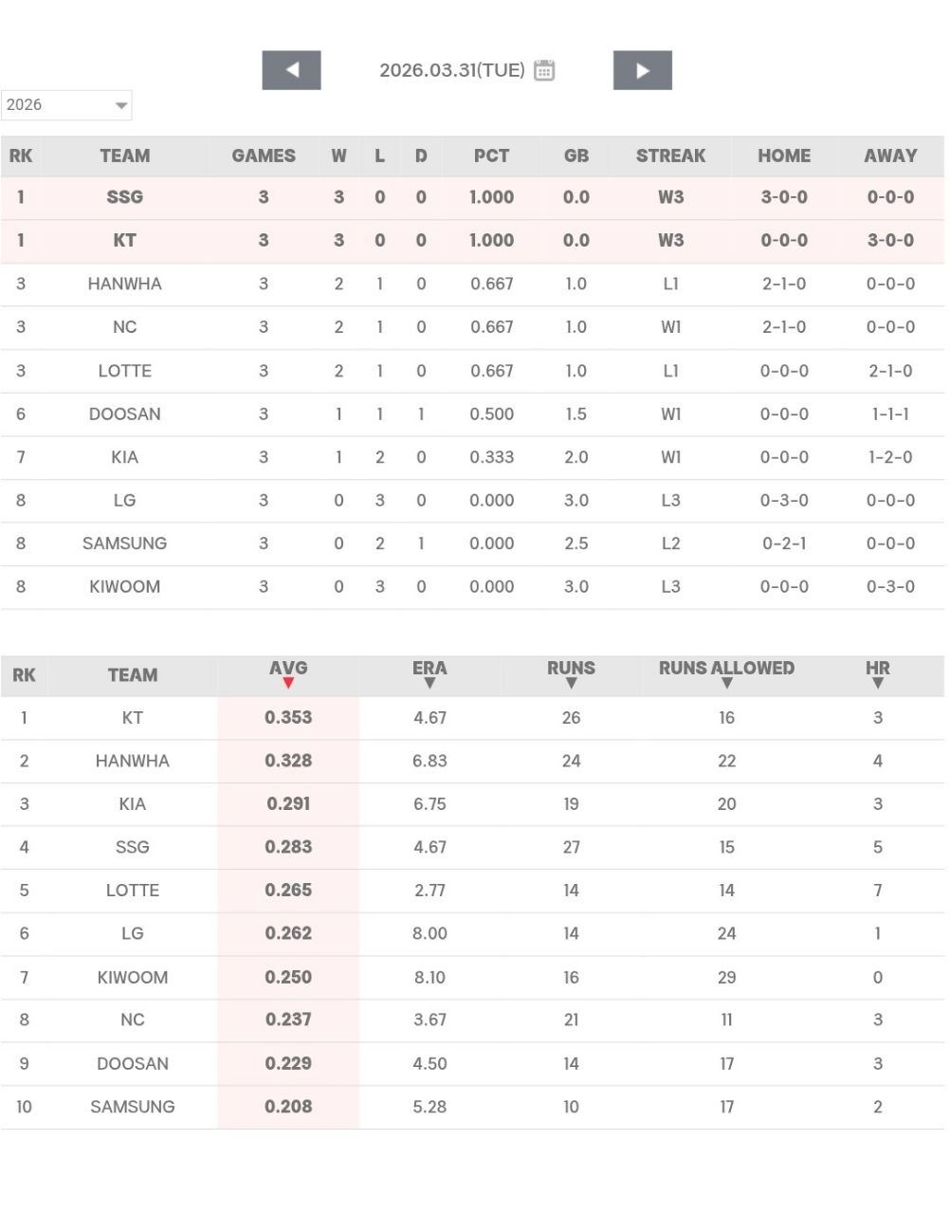The height and width of the screenshot is (1214, 950).
Task: Sort stats table by ERA arrow
Action: point(429,683)
